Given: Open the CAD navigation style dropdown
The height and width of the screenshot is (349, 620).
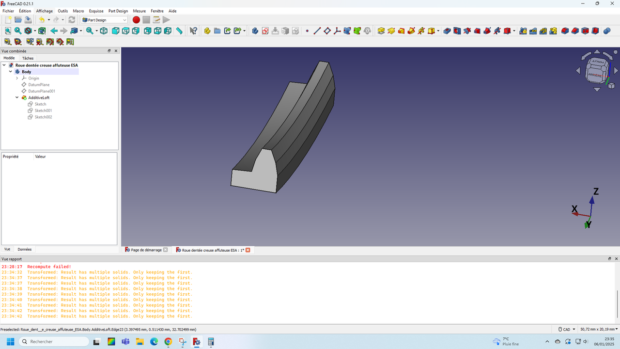Looking at the screenshot, I should 567,329.
